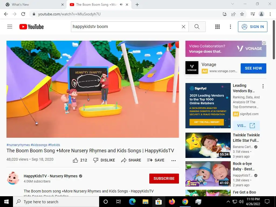276x207 pixels.
Task: Follow the #kidssongs hashtag
Action: 39,145
